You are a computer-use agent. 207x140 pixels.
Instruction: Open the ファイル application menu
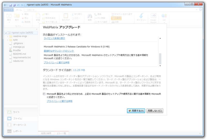(x=9, y=10)
